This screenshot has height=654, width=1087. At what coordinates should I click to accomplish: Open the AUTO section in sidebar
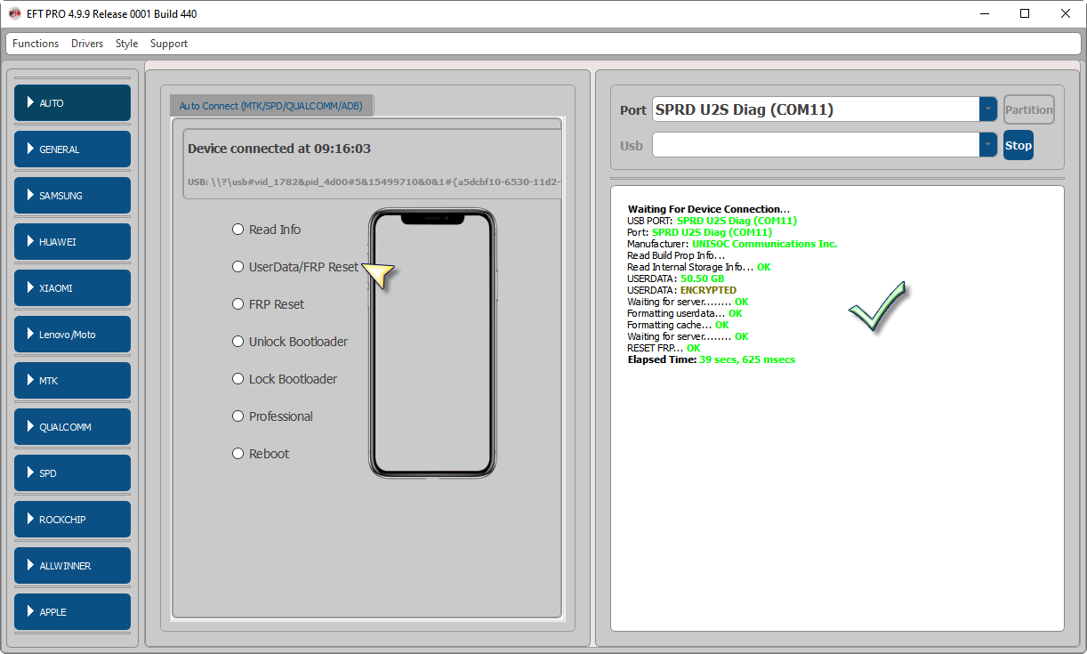click(72, 103)
